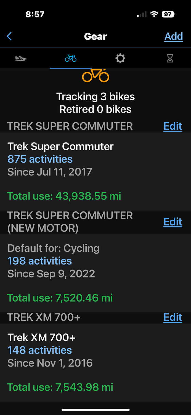Tap Add to create new gear
The width and height of the screenshot is (191, 415).
174,36
